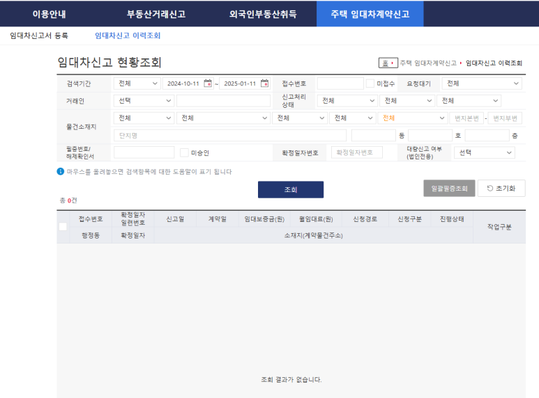
Task: Open the orange 전체 dropdown in 물건소재지
Action: coord(413,118)
